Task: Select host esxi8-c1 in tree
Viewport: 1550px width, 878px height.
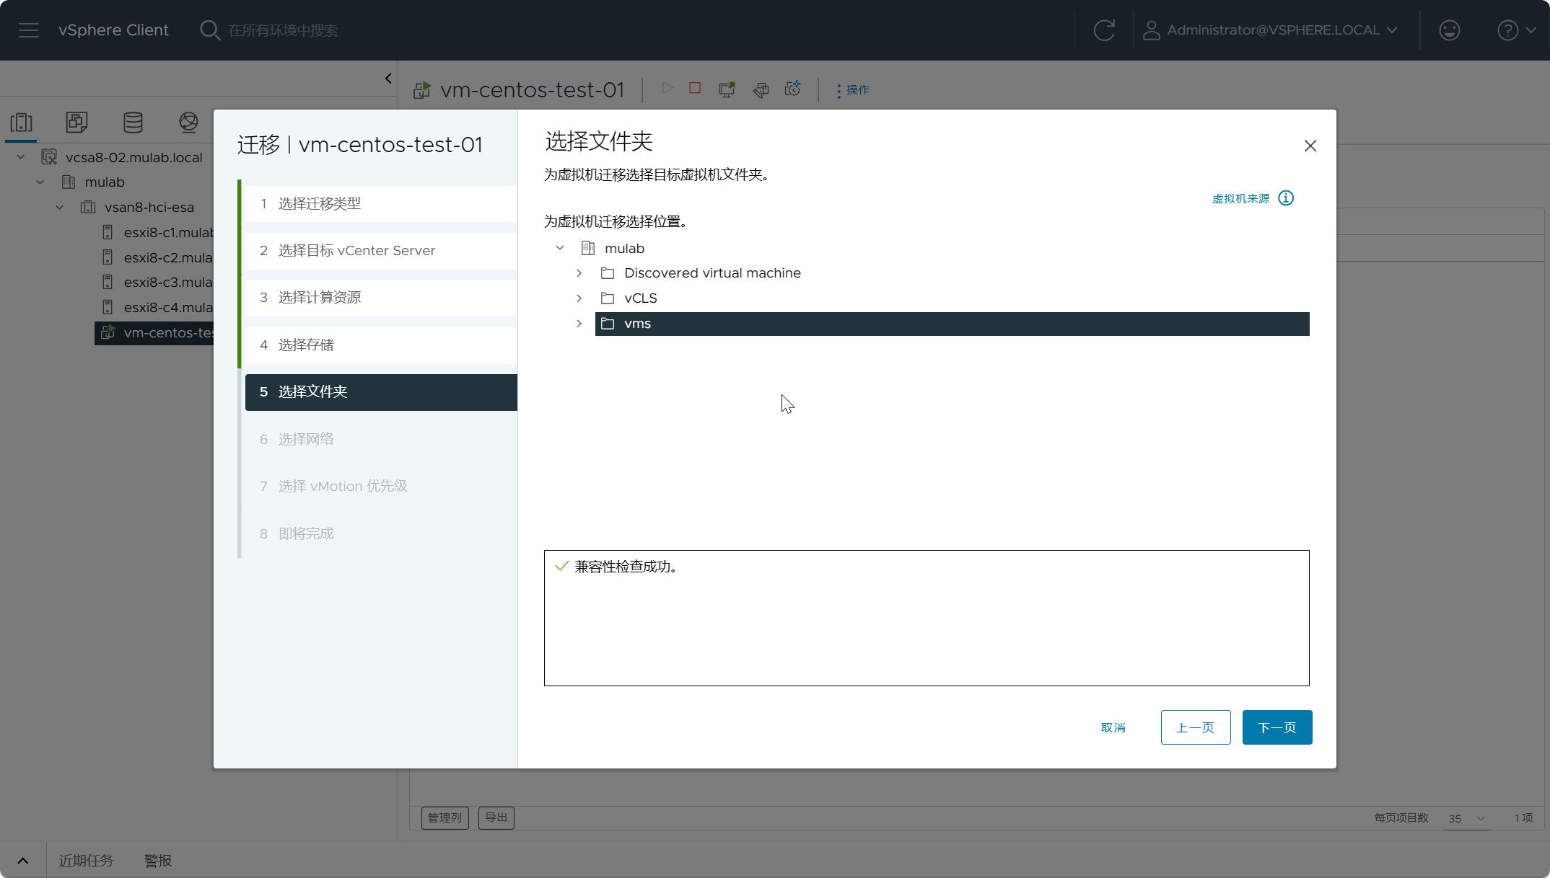Action: [169, 232]
